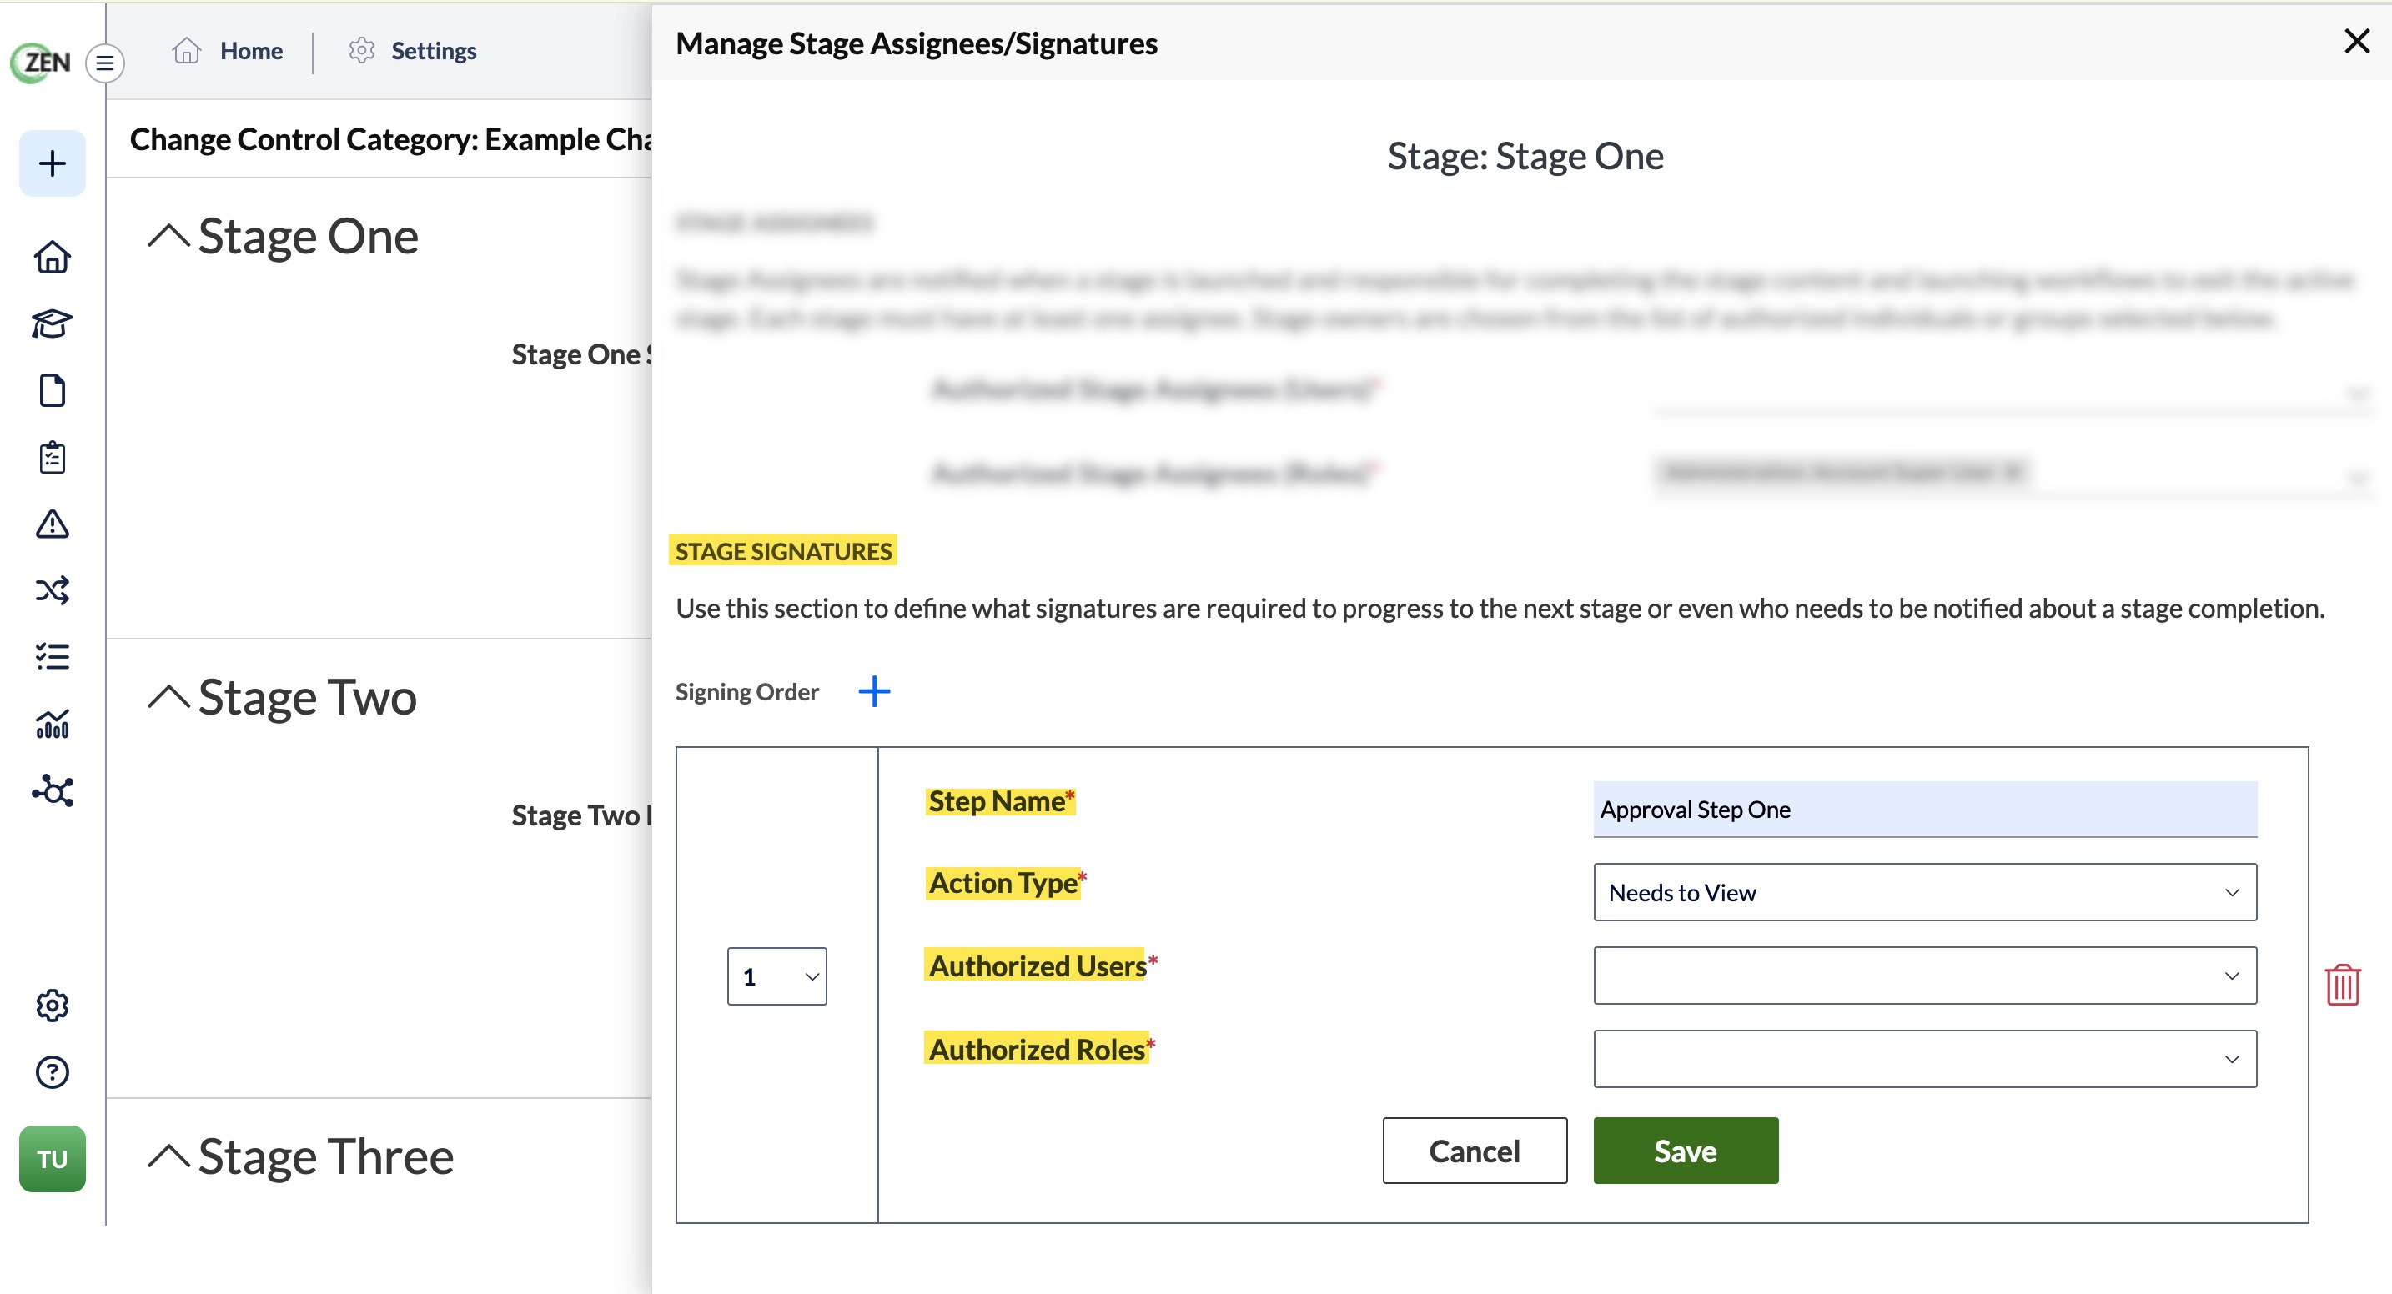
Task: Click the Signing Order label
Action: pos(746,693)
